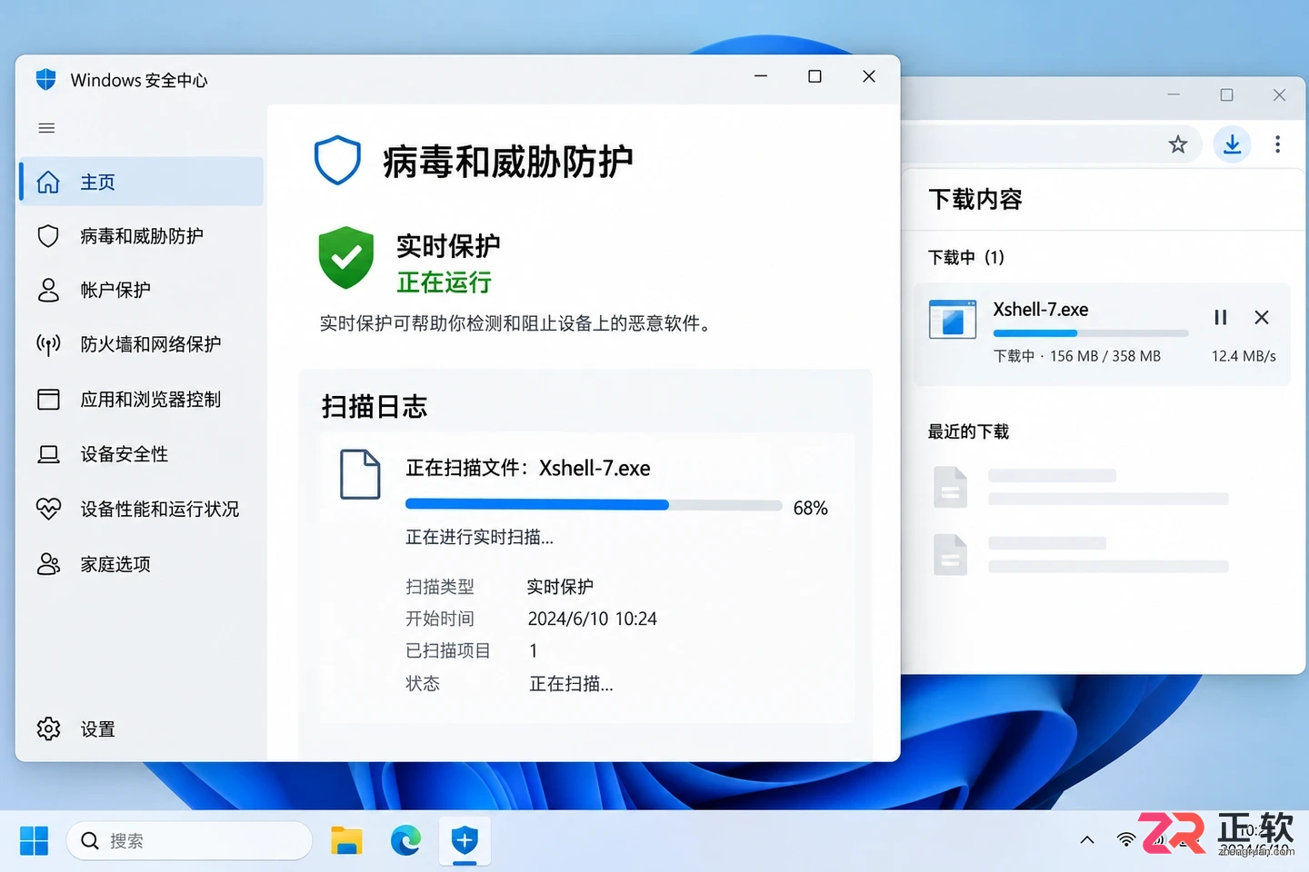Pause the Xshell-7.exe download
The height and width of the screenshot is (872, 1309).
coord(1221,317)
